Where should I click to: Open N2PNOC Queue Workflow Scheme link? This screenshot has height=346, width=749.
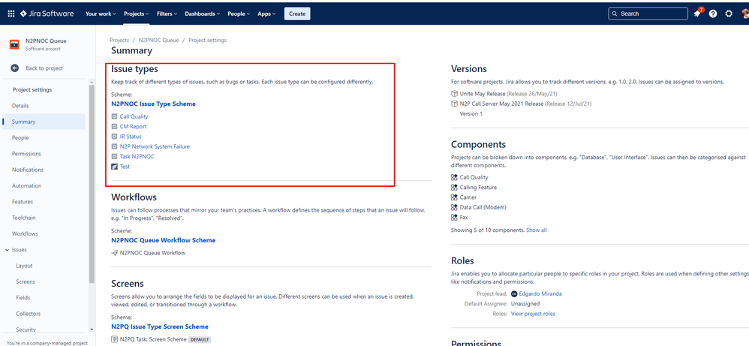coord(164,240)
